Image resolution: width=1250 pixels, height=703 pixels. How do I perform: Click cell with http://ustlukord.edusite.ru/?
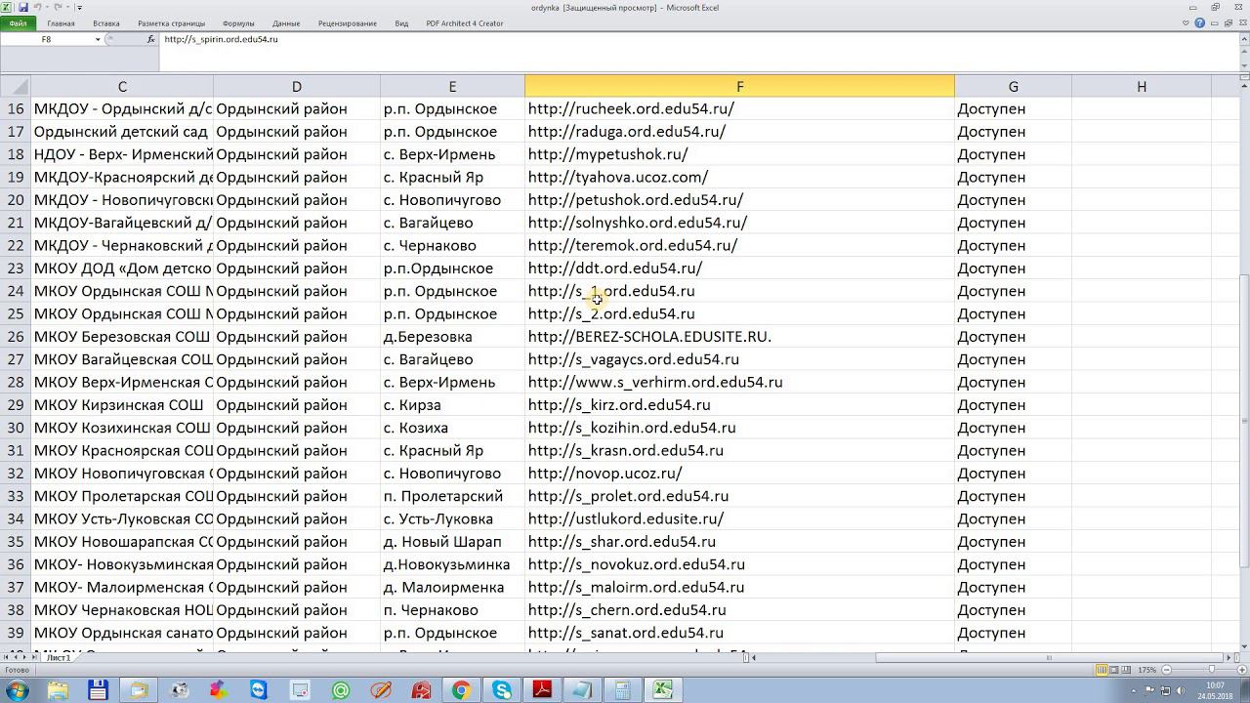(x=739, y=518)
